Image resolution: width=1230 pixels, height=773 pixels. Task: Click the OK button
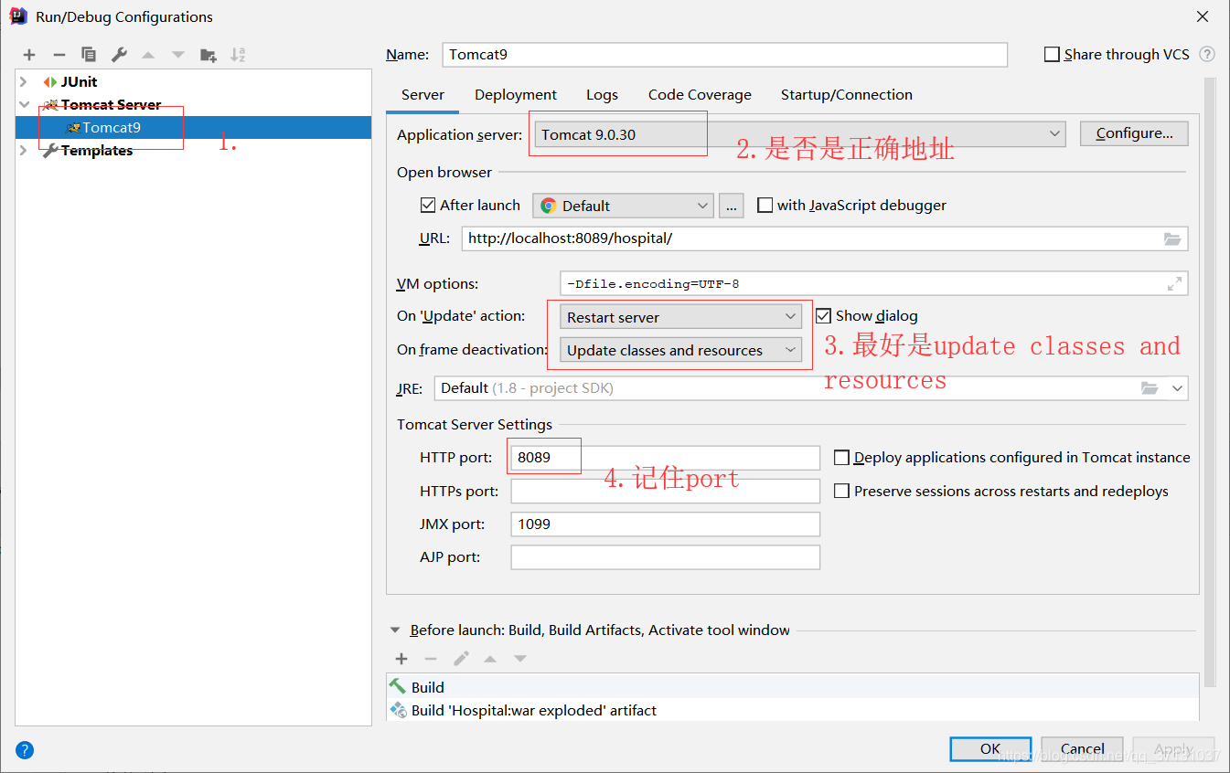coord(990,749)
